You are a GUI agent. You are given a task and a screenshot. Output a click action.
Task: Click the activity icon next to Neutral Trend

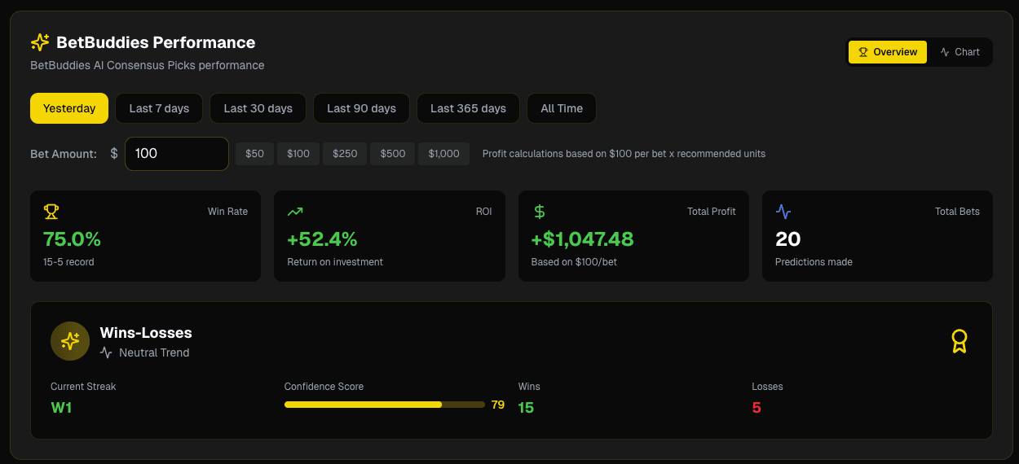(106, 352)
